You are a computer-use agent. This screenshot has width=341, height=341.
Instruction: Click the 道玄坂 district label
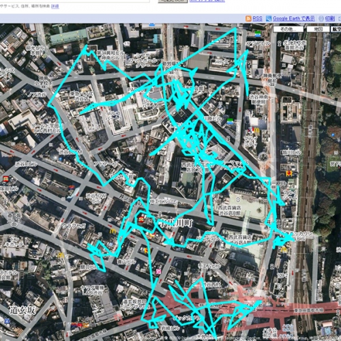coord(23,310)
